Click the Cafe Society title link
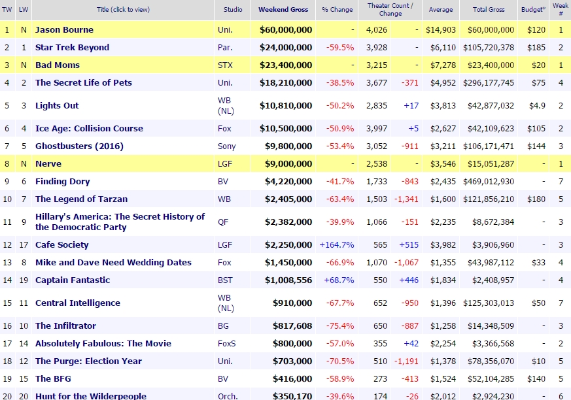Viewport: 571px width, 400px height. (62, 245)
